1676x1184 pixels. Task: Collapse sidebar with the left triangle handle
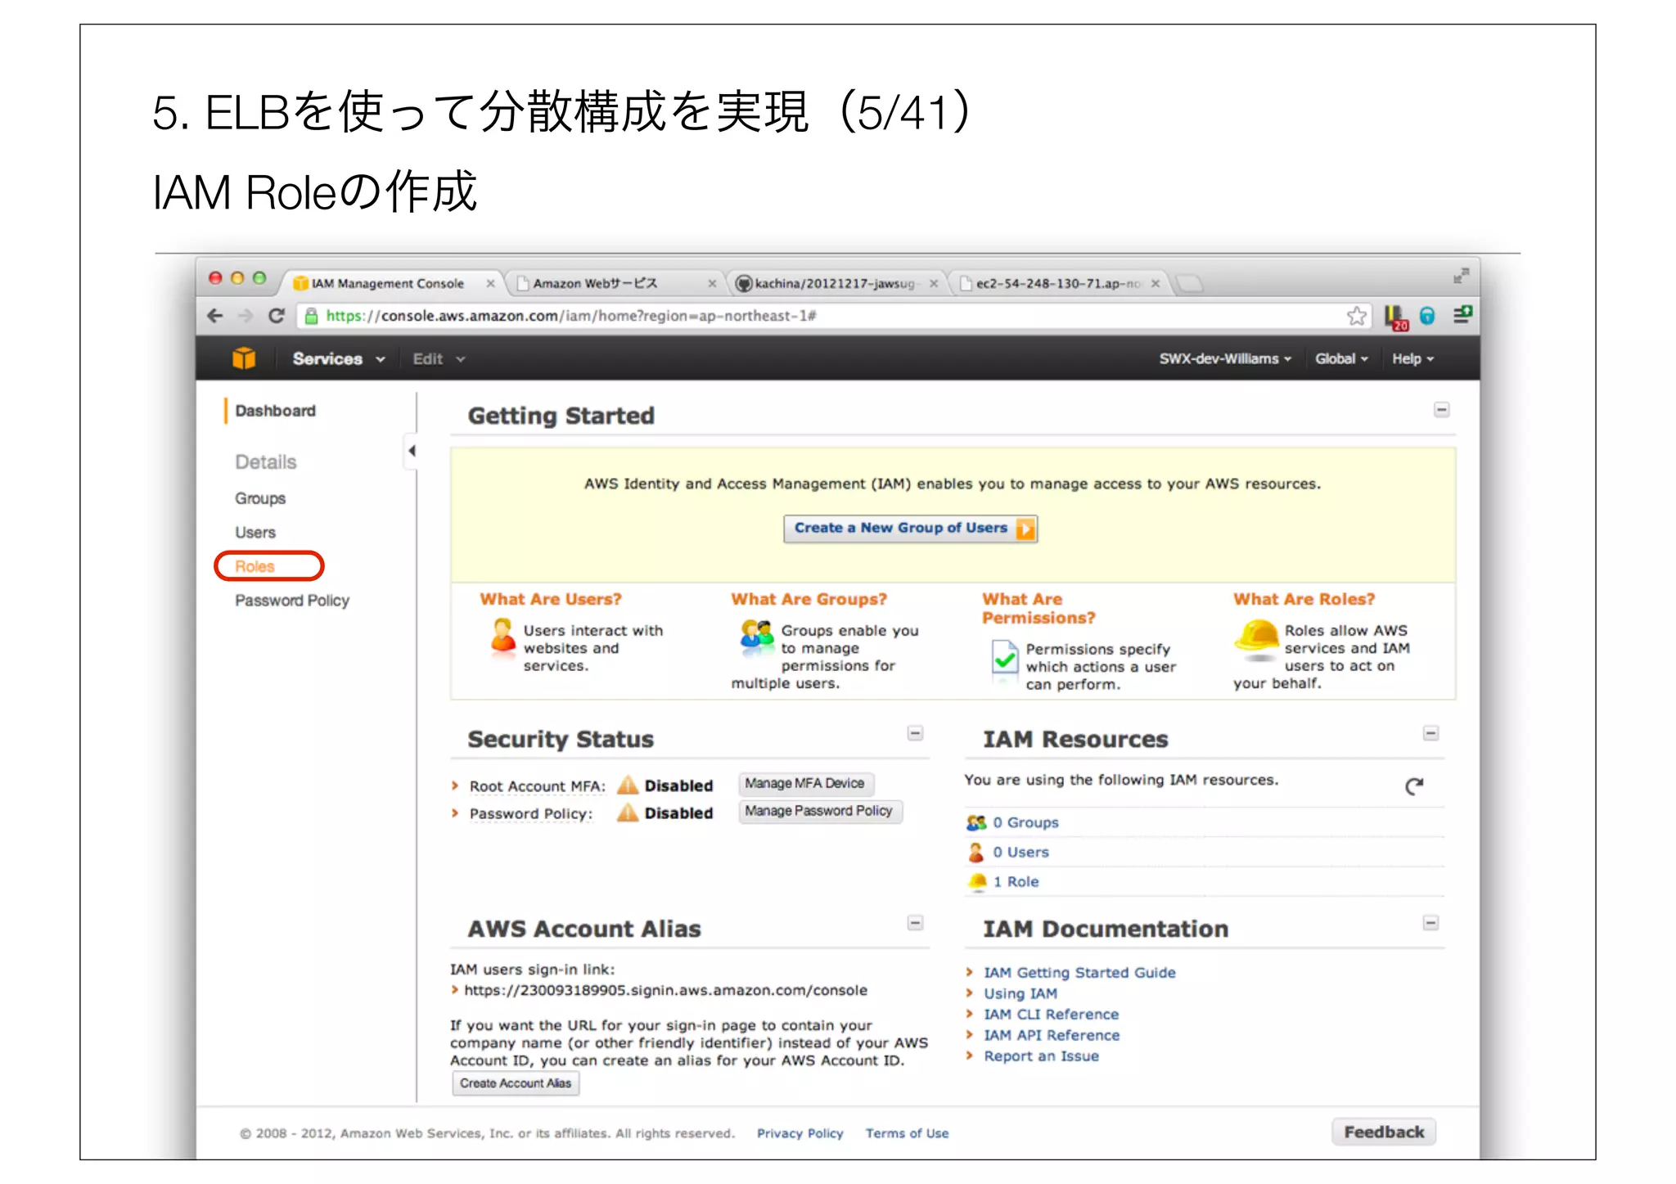[412, 451]
